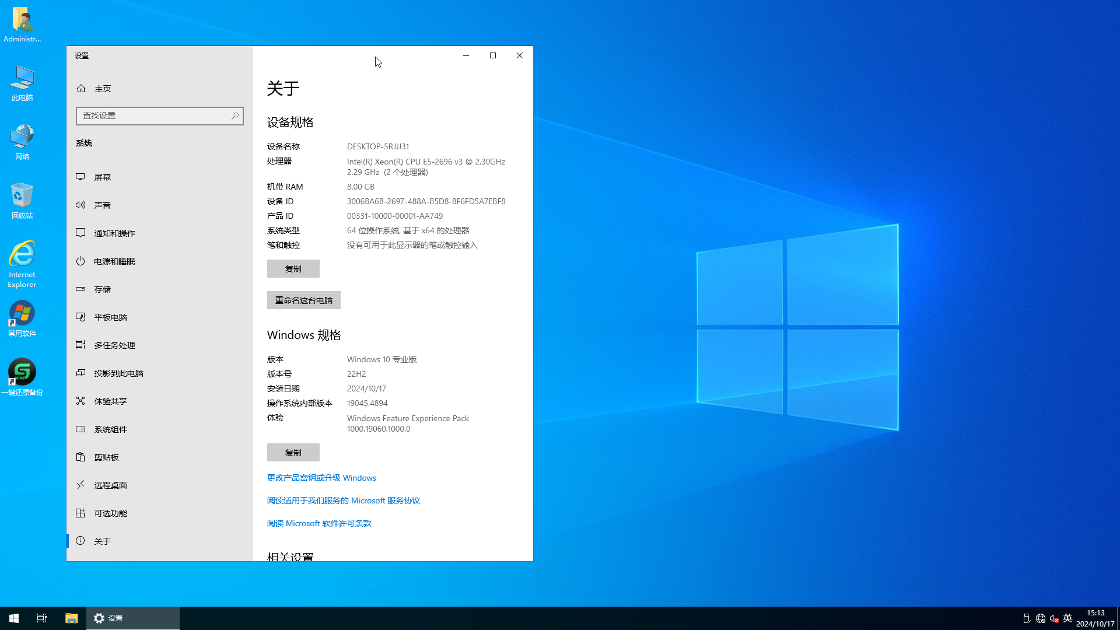Open 更改产品密钥或升级 Windows link
This screenshot has width=1120, height=630.
(321, 478)
